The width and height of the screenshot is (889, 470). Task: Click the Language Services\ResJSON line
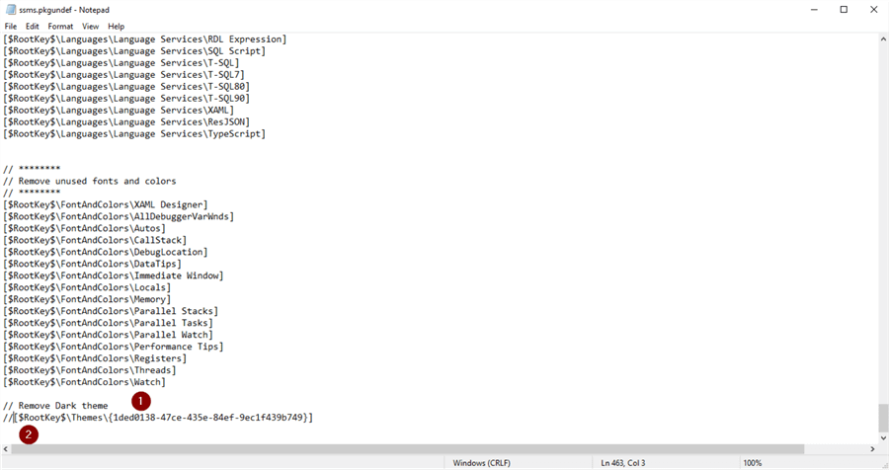126,121
